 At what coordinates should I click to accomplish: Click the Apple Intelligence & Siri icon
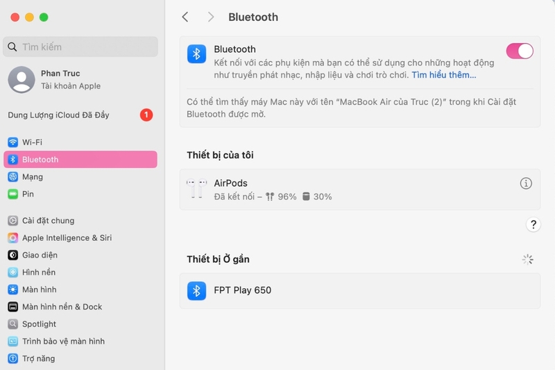coord(13,238)
